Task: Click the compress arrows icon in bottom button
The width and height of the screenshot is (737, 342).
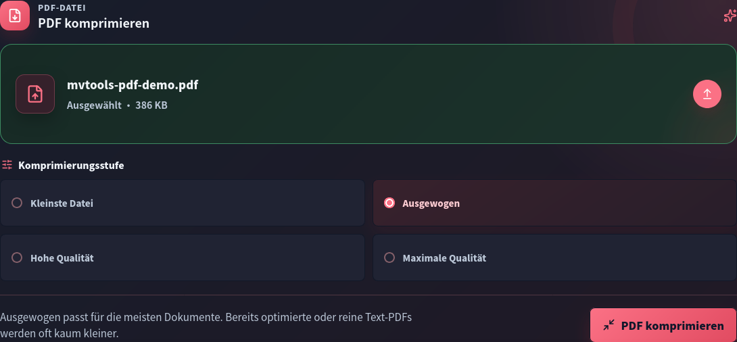Action: tap(609, 325)
